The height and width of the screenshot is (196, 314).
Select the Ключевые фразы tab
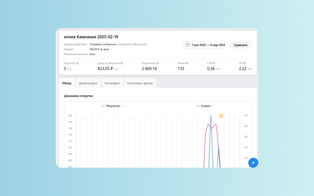coord(140,83)
